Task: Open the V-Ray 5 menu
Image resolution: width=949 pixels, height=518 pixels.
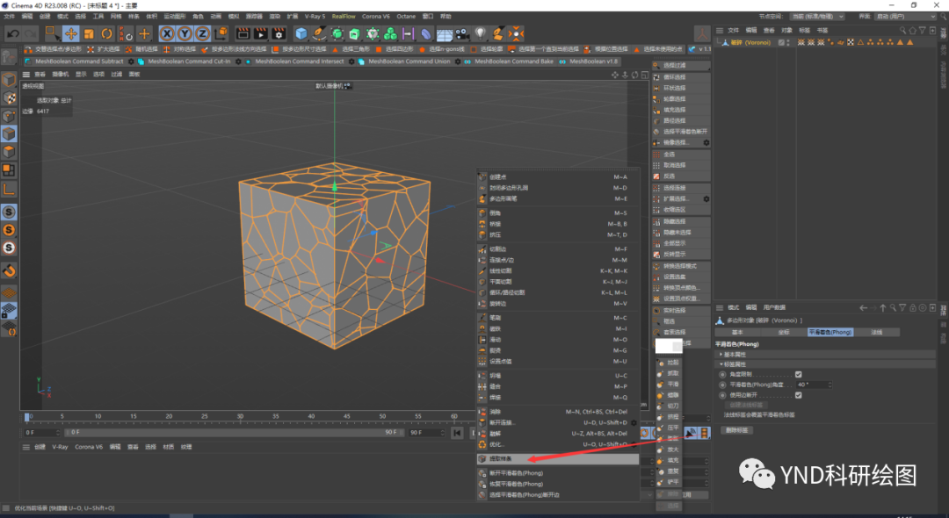Action: tap(315, 17)
